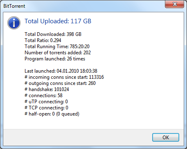Click the Last launched date line
187x149 pixels.
coord(61,71)
